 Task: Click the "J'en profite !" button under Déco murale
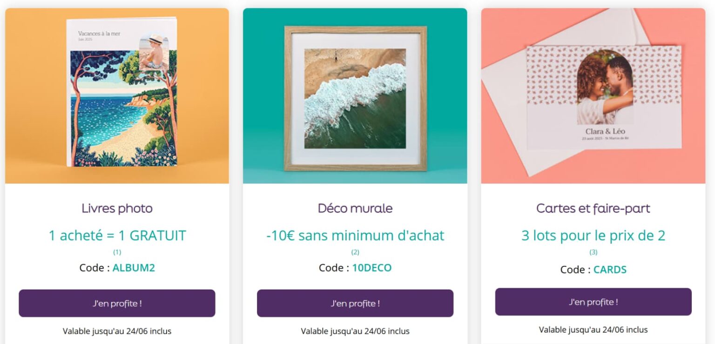(x=355, y=303)
